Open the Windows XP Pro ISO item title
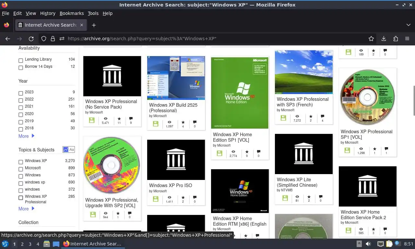415x249 pixels. click(x=171, y=185)
